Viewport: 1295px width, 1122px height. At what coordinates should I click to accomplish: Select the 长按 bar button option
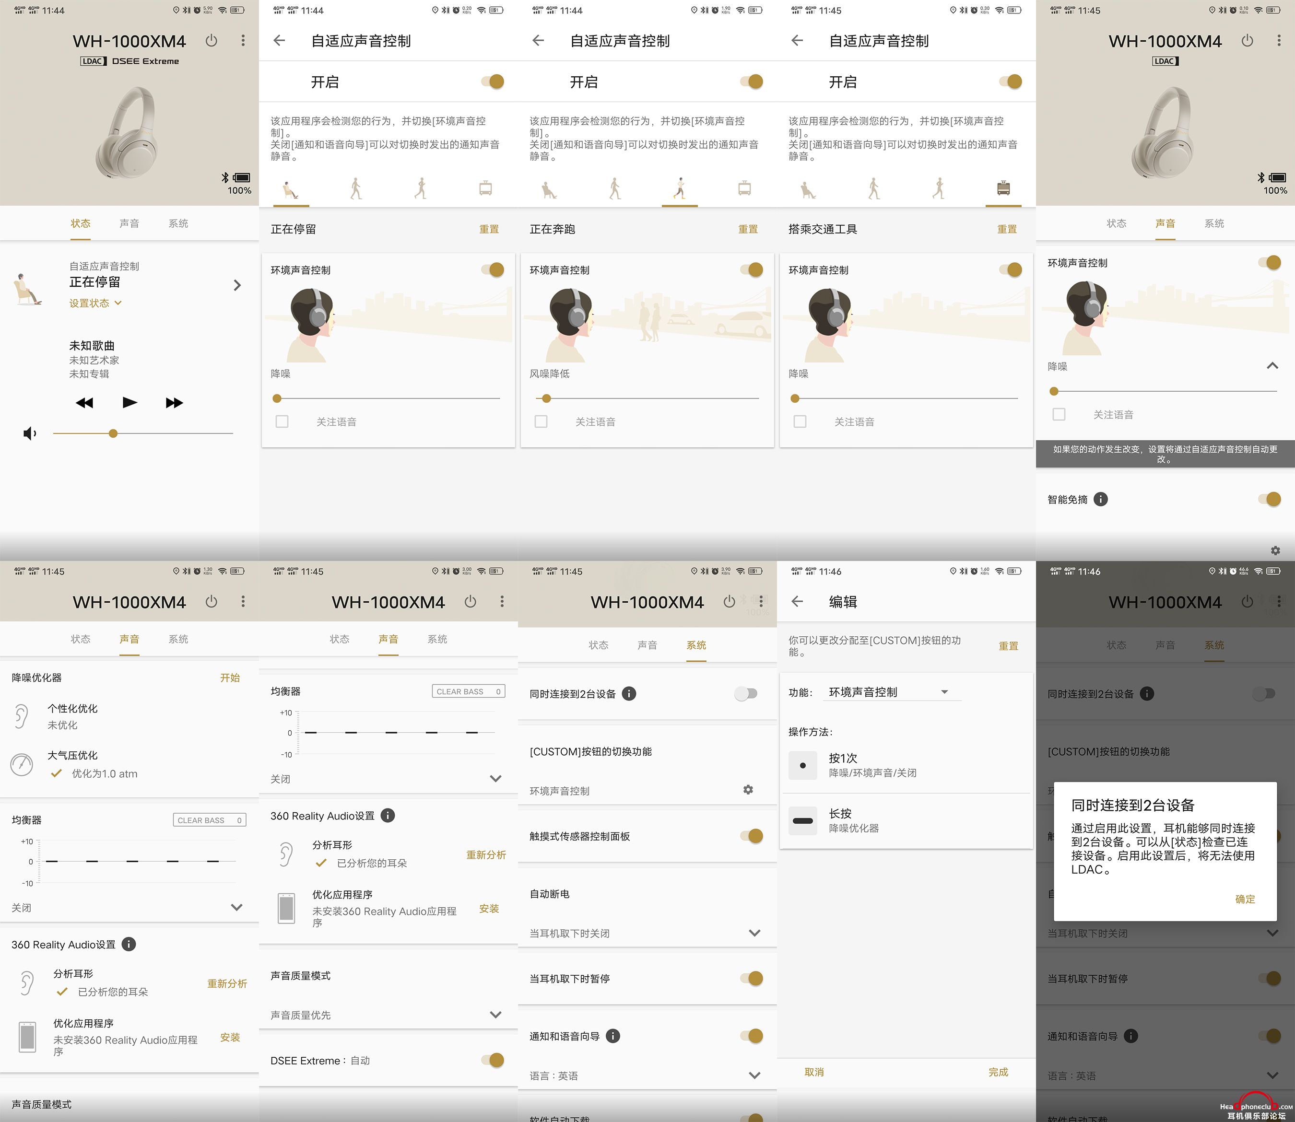tap(803, 821)
